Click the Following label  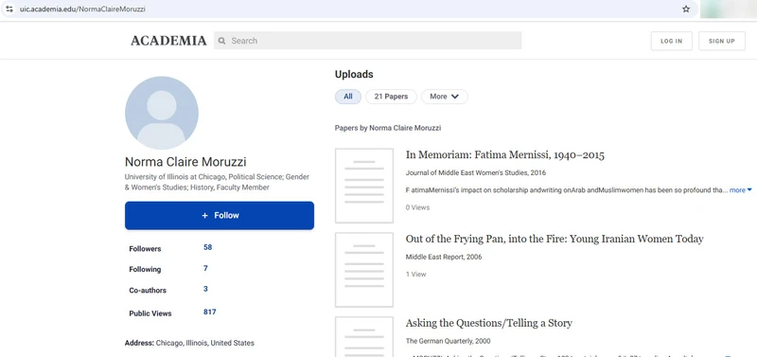click(145, 270)
